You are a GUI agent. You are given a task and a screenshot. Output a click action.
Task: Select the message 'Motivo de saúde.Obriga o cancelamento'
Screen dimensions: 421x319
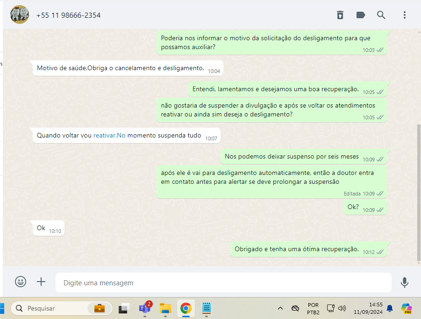click(128, 68)
